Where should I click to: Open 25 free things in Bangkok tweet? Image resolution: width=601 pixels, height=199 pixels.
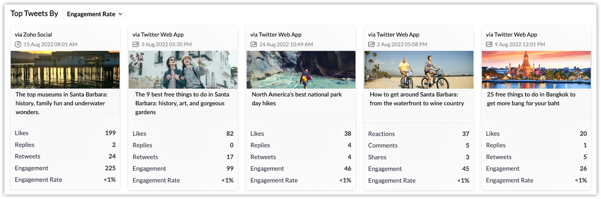(x=531, y=99)
